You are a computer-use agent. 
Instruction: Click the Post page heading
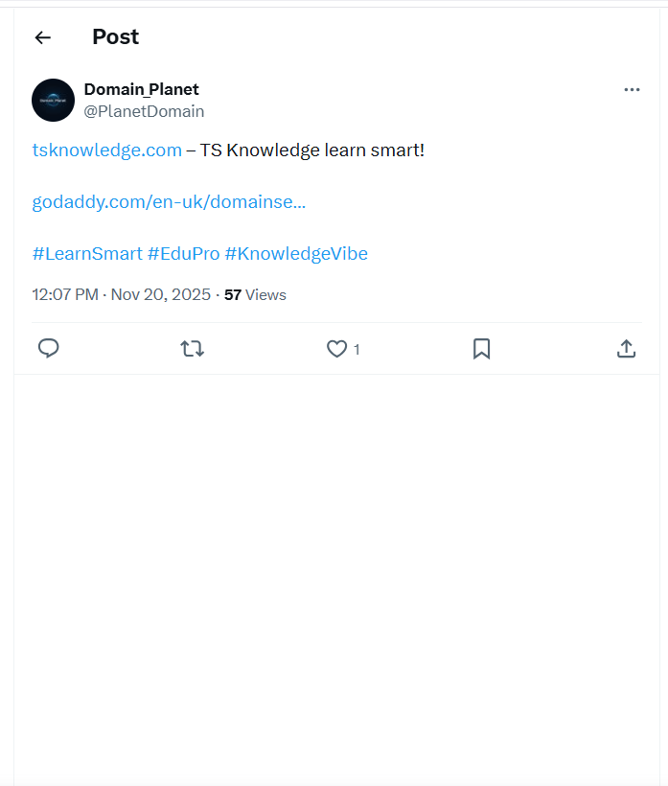tap(115, 37)
